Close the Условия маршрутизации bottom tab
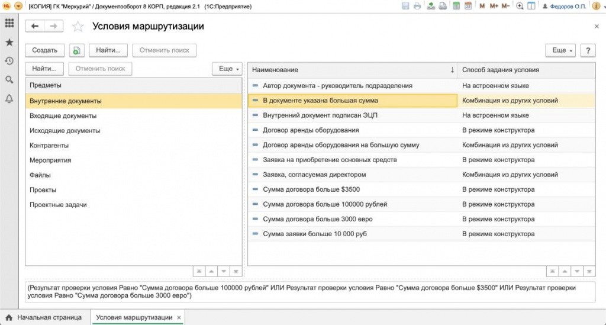606x325 pixels. click(178, 318)
